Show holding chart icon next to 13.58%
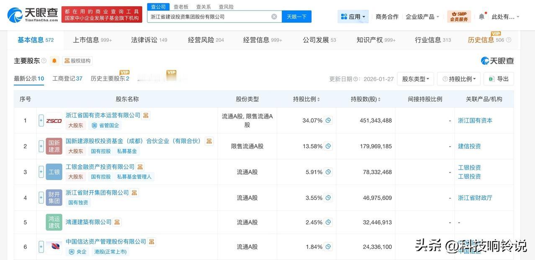Image resolution: width=535 pixels, height=260 pixels. click(328, 146)
